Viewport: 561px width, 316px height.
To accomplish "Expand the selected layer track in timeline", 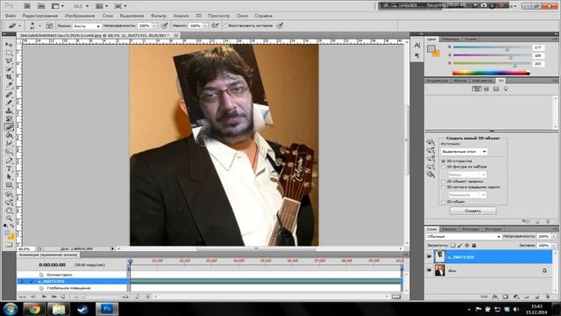I will 23,282.
